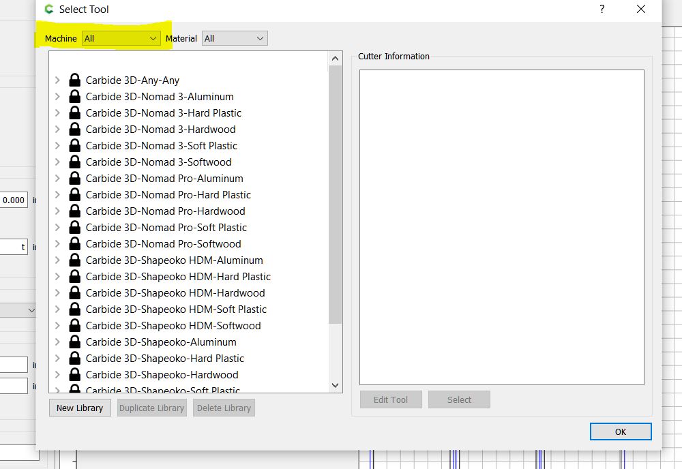Click the New Library button
This screenshot has width=682, height=469.
[x=80, y=408]
